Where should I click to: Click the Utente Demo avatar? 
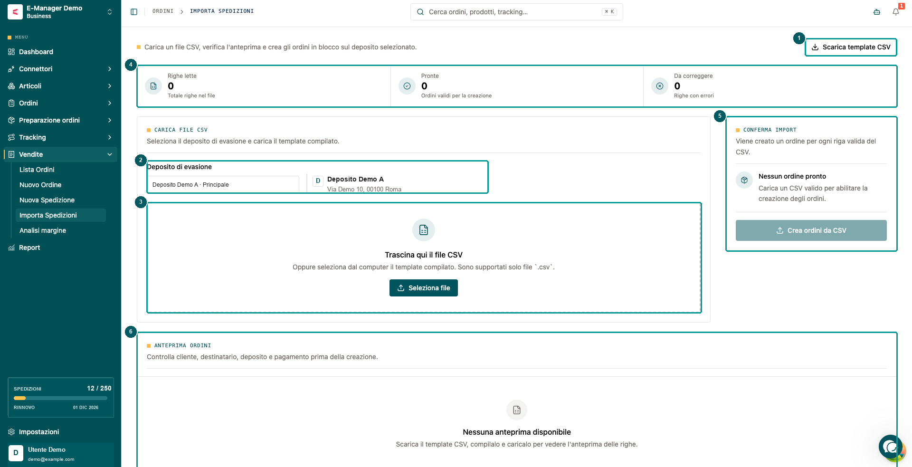click(16, 453)
